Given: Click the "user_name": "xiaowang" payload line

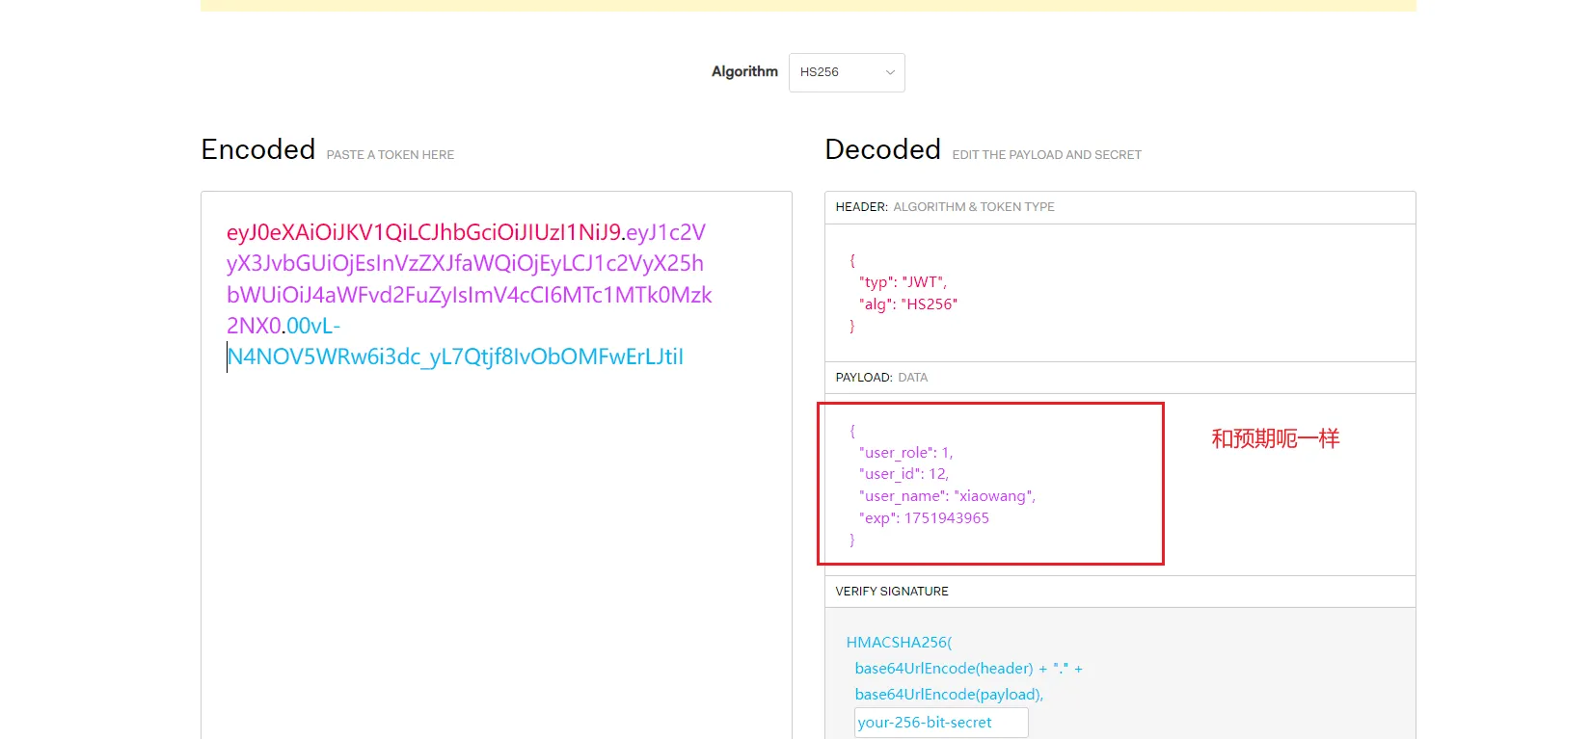Looking at the screenshot, I should [946, 496].
